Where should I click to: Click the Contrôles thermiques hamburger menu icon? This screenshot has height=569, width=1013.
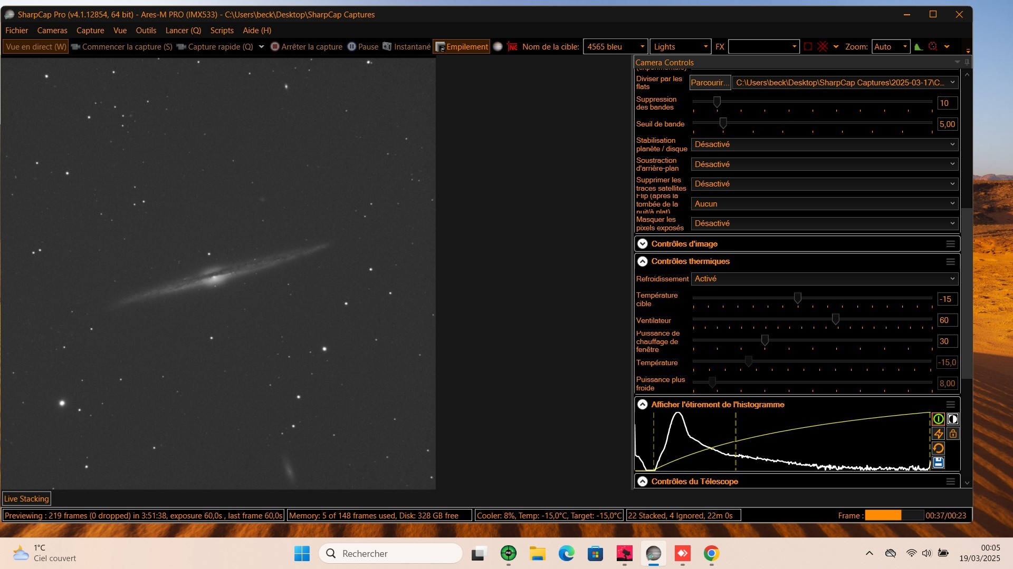click(x=950, y=261)
